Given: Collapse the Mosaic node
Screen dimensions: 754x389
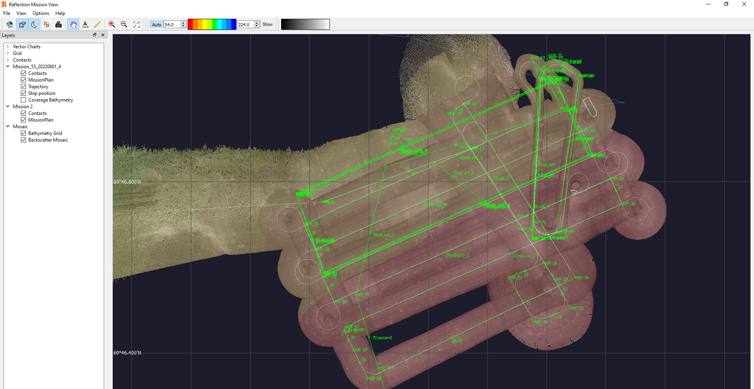Looking at the screenshot, I should 7,126.
